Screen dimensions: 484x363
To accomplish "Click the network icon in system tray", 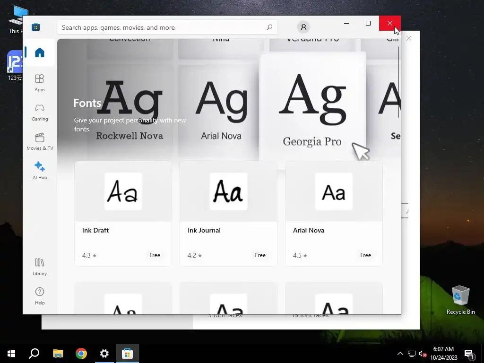I will coord(412,354).
